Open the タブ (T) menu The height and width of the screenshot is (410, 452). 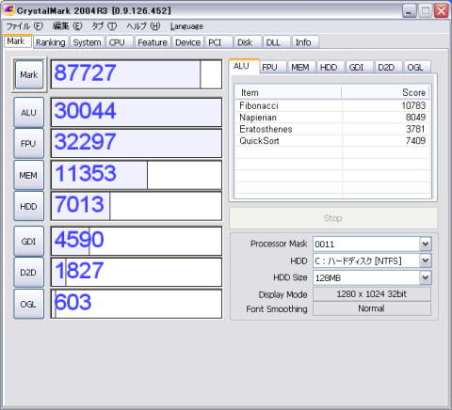(105, 26)
